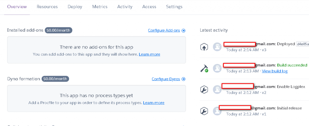
Task: Open the View build log link
Action: [x=275, y=71]
